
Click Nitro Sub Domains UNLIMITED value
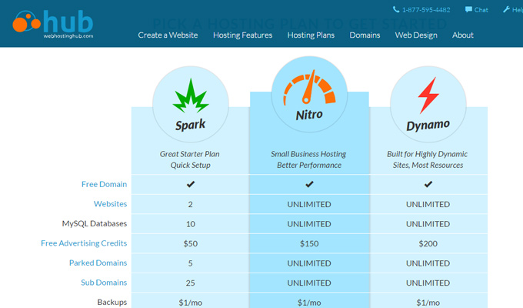309,283
